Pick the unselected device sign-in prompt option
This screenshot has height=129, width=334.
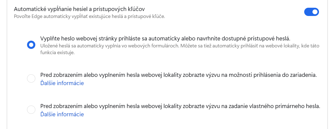(31, 79)
